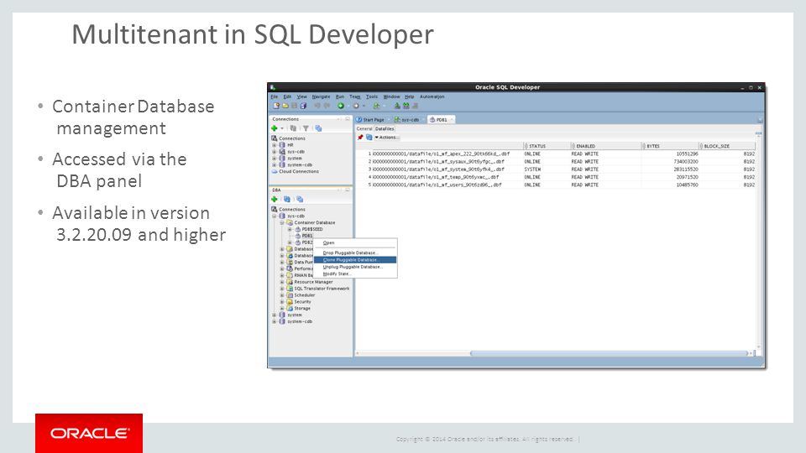Image resolution: width=806 pixels, height=453 pixels.
Task: Open the Help menu
Action: click(409, 96)
